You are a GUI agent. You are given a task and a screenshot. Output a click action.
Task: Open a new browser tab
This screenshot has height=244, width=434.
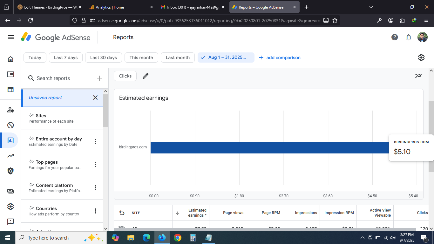[x=306, y=7]
